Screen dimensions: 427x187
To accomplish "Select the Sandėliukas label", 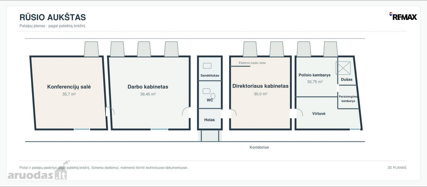I will pyautogui.click(x=210, y=76).
